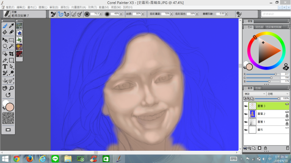Open the 說明(H) menu
Viewport: 291px width, 163px height.
[x=128, y=7]
